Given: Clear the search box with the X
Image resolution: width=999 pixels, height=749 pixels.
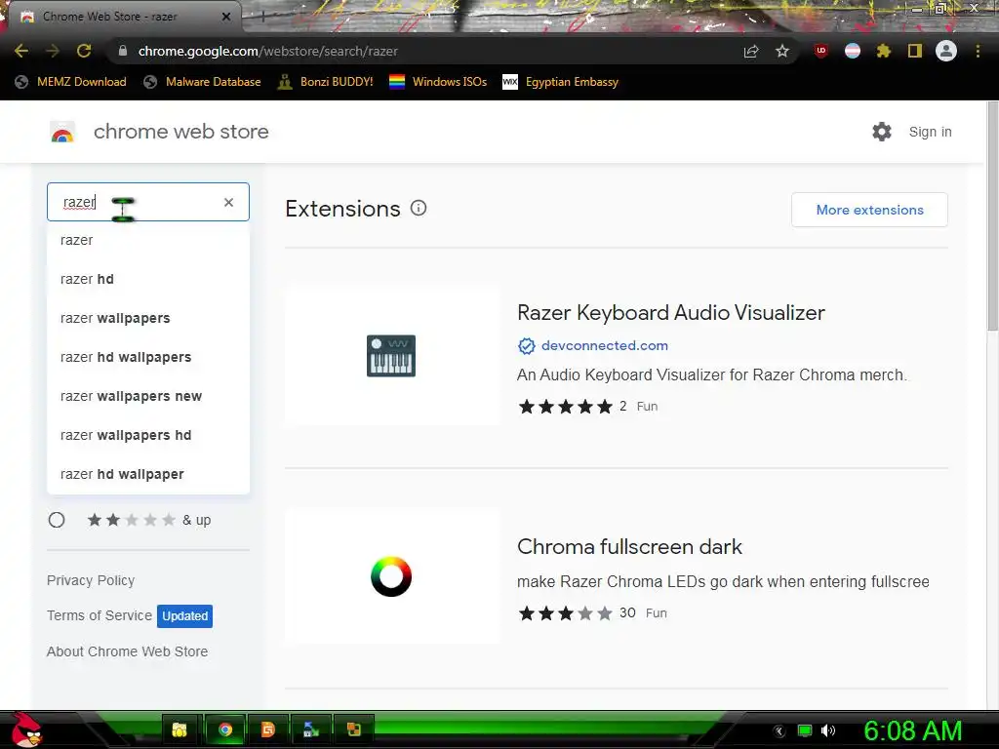Looking at the screenshot, I should point(228,202).
